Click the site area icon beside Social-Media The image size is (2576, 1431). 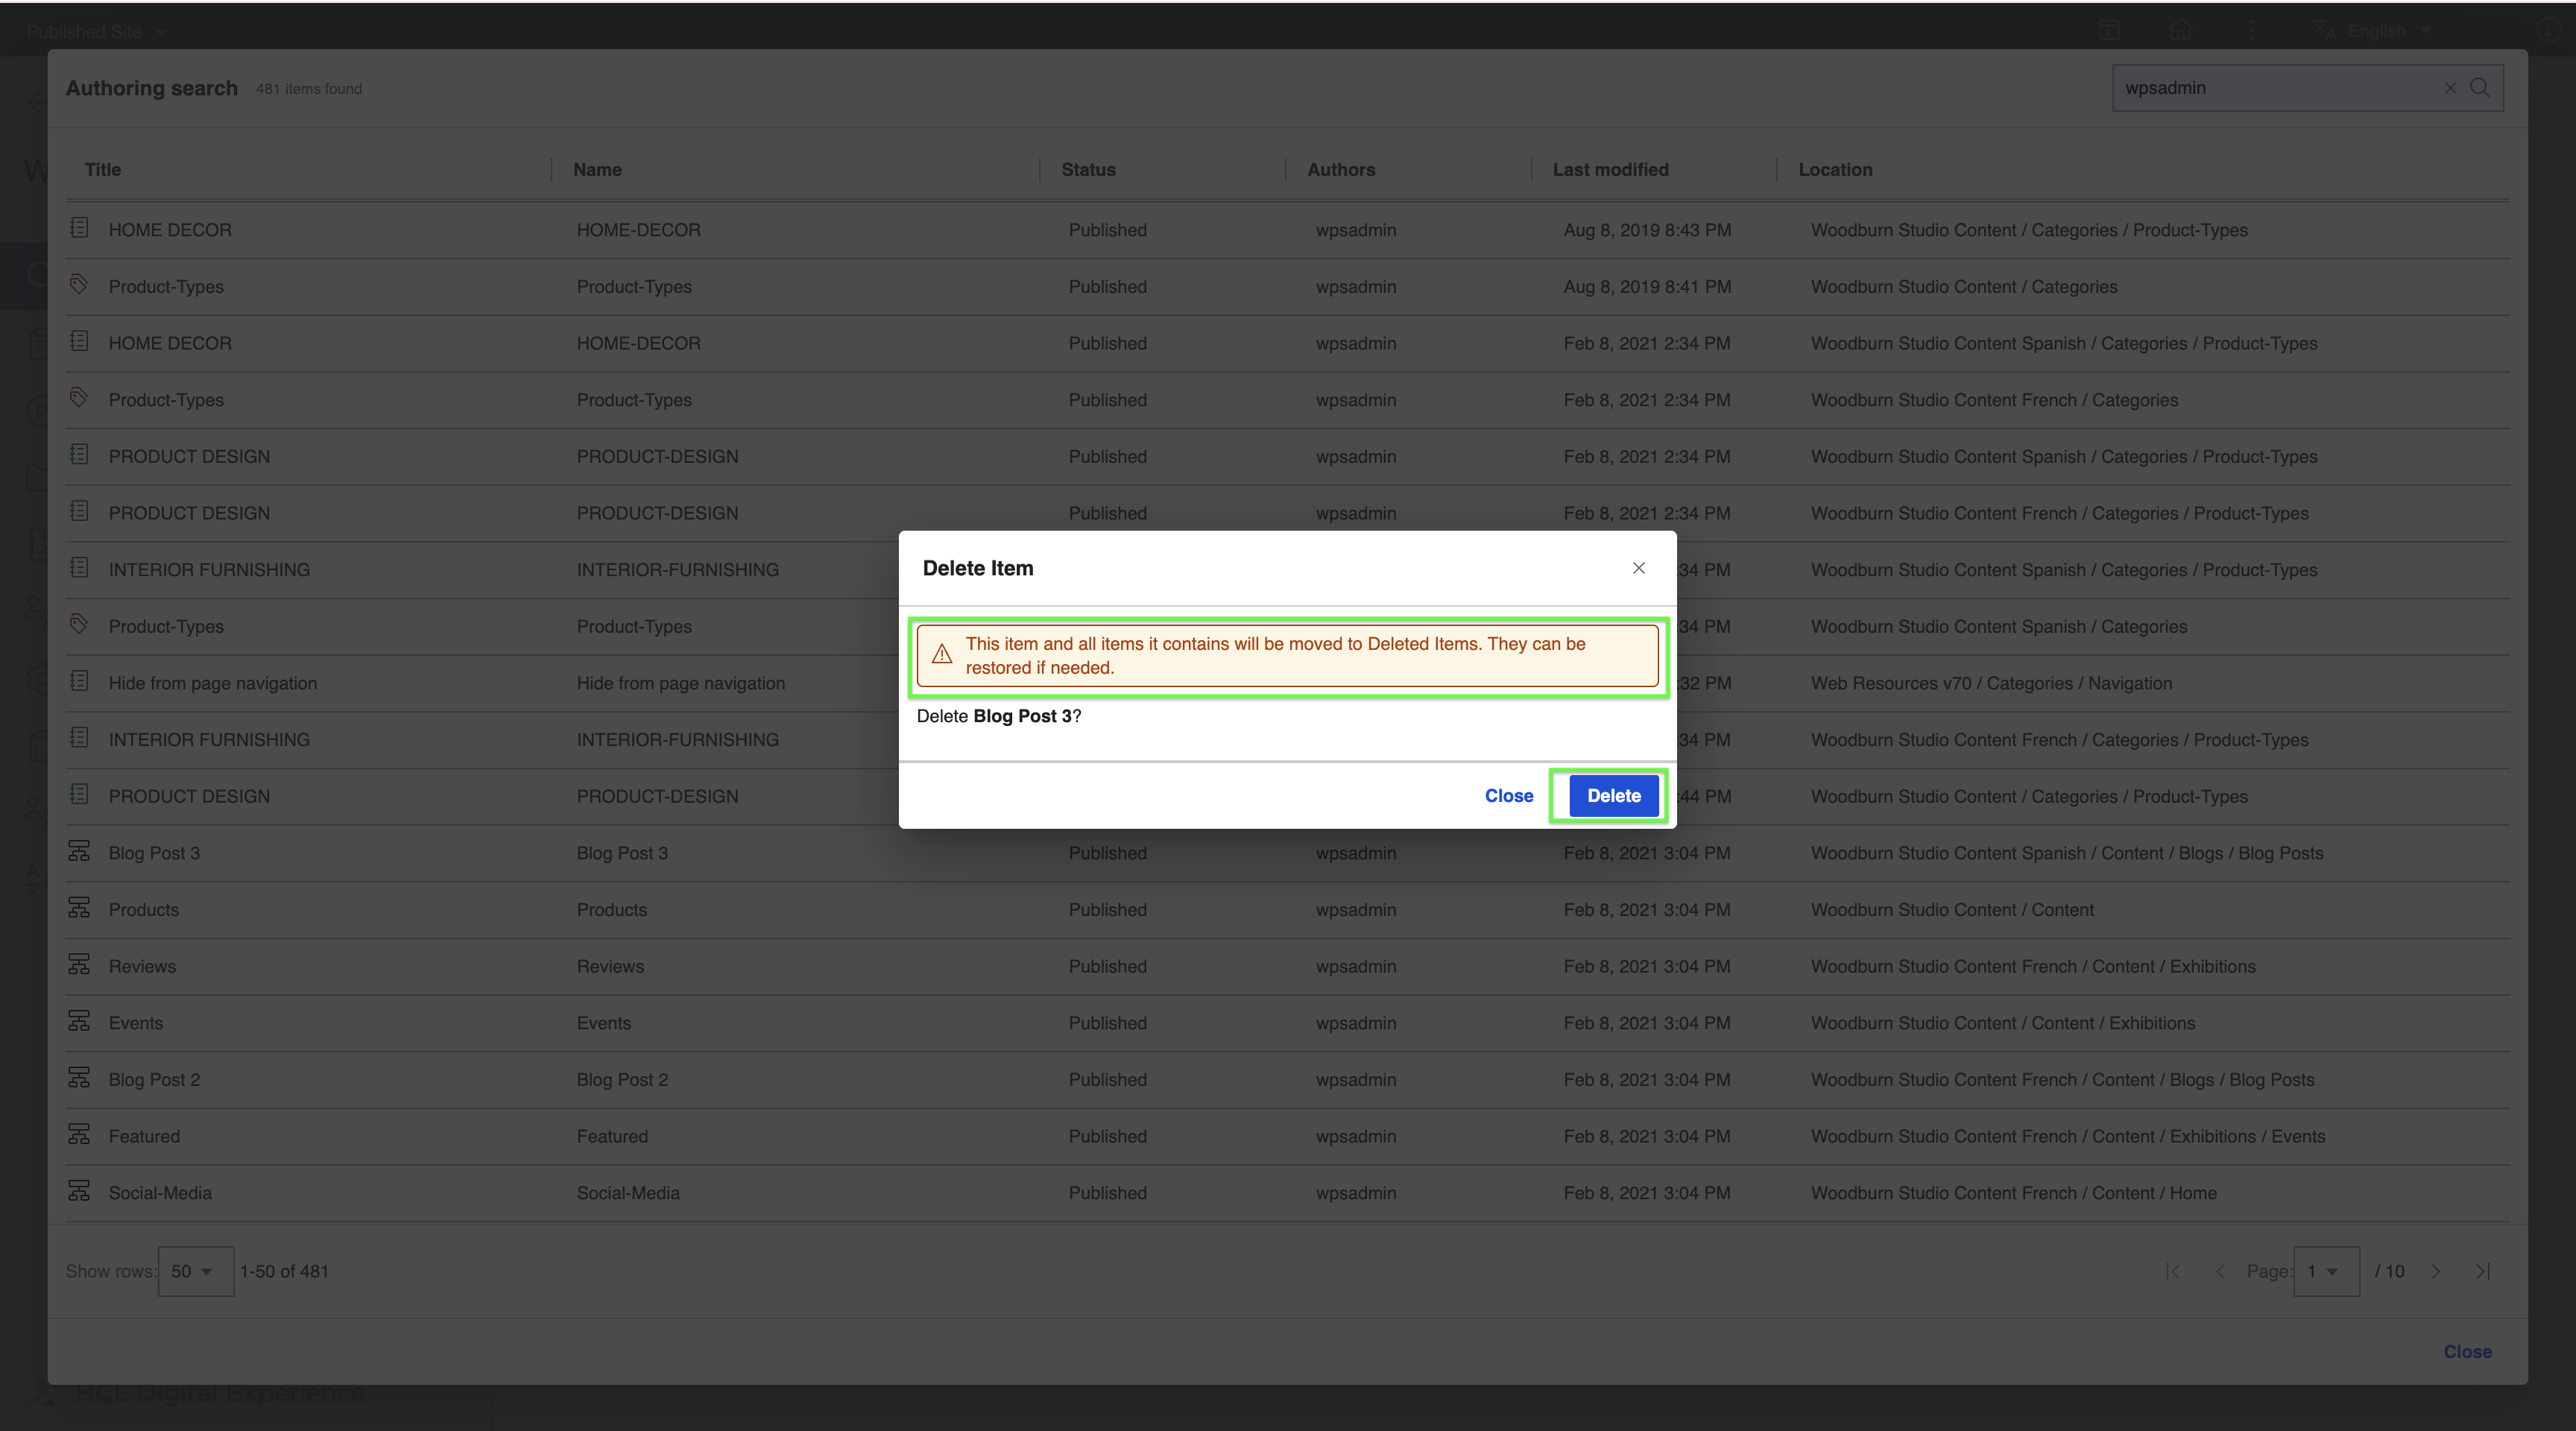80,1192
